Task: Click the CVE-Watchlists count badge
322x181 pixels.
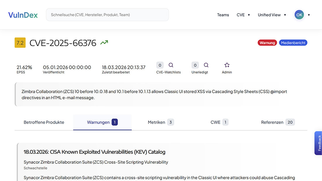Action: click(x=160, y=65)
